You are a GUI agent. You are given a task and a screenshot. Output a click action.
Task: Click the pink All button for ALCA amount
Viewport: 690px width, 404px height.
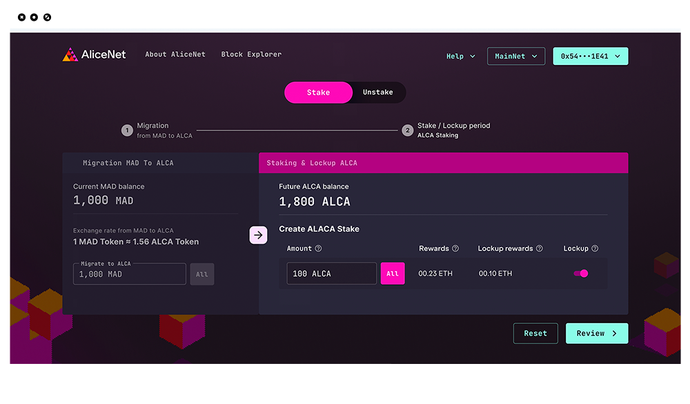(x=393, y=273)
